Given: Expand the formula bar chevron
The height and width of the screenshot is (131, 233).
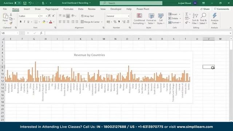Looking at the screenshot, I should (230, 33).
